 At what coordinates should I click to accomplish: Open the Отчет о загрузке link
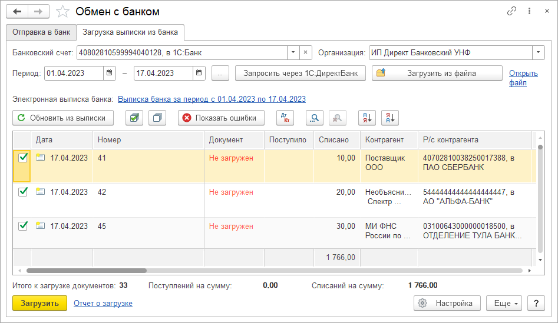(103, 304)
